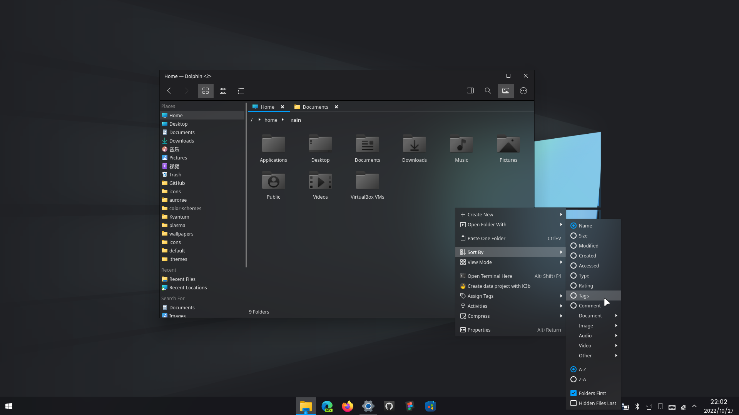Open the VirtualBox VMs folder
739x415 pixels.
click(x=367, y=185)
